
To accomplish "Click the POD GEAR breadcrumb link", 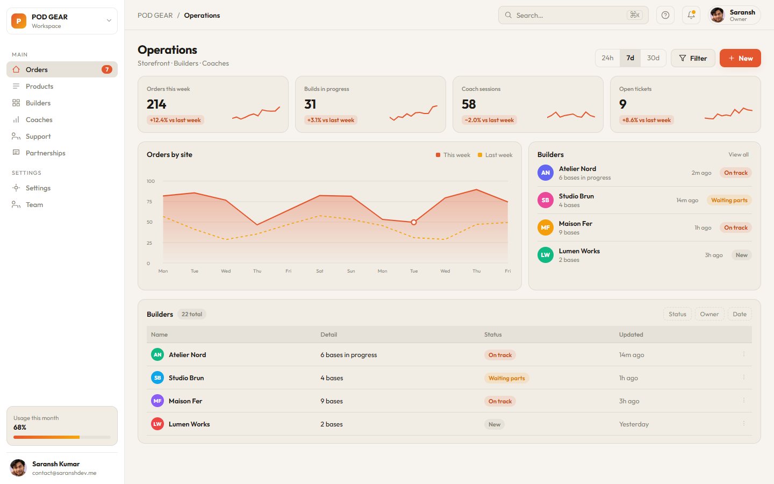I will click(x=155, y=15).
